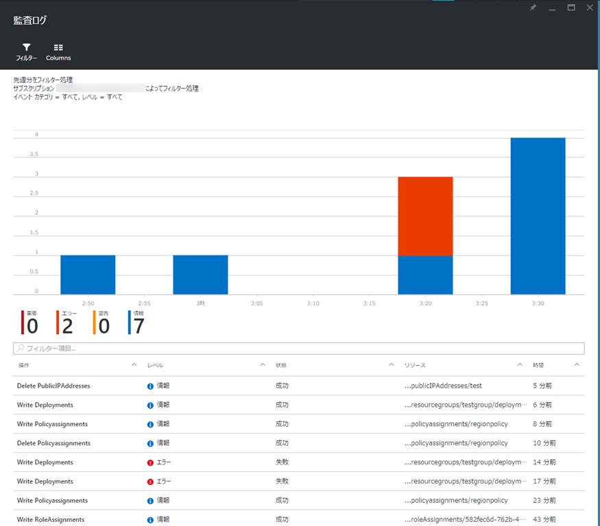The width and height of the screenshot is (600, 526).
Task: Open the フィルター (filter) funnel icon
Action: pos(26,48)
